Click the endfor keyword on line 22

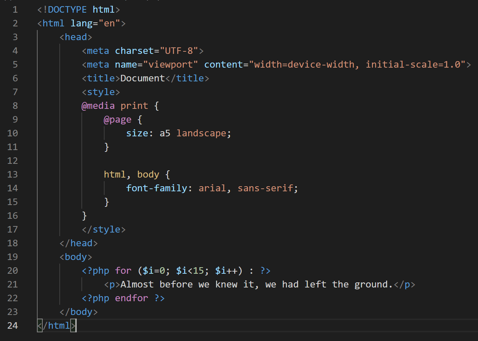132,298
